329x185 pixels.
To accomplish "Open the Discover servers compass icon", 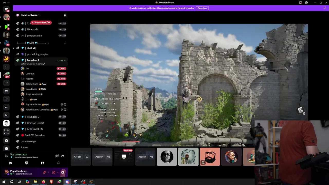I will (6, 149).
